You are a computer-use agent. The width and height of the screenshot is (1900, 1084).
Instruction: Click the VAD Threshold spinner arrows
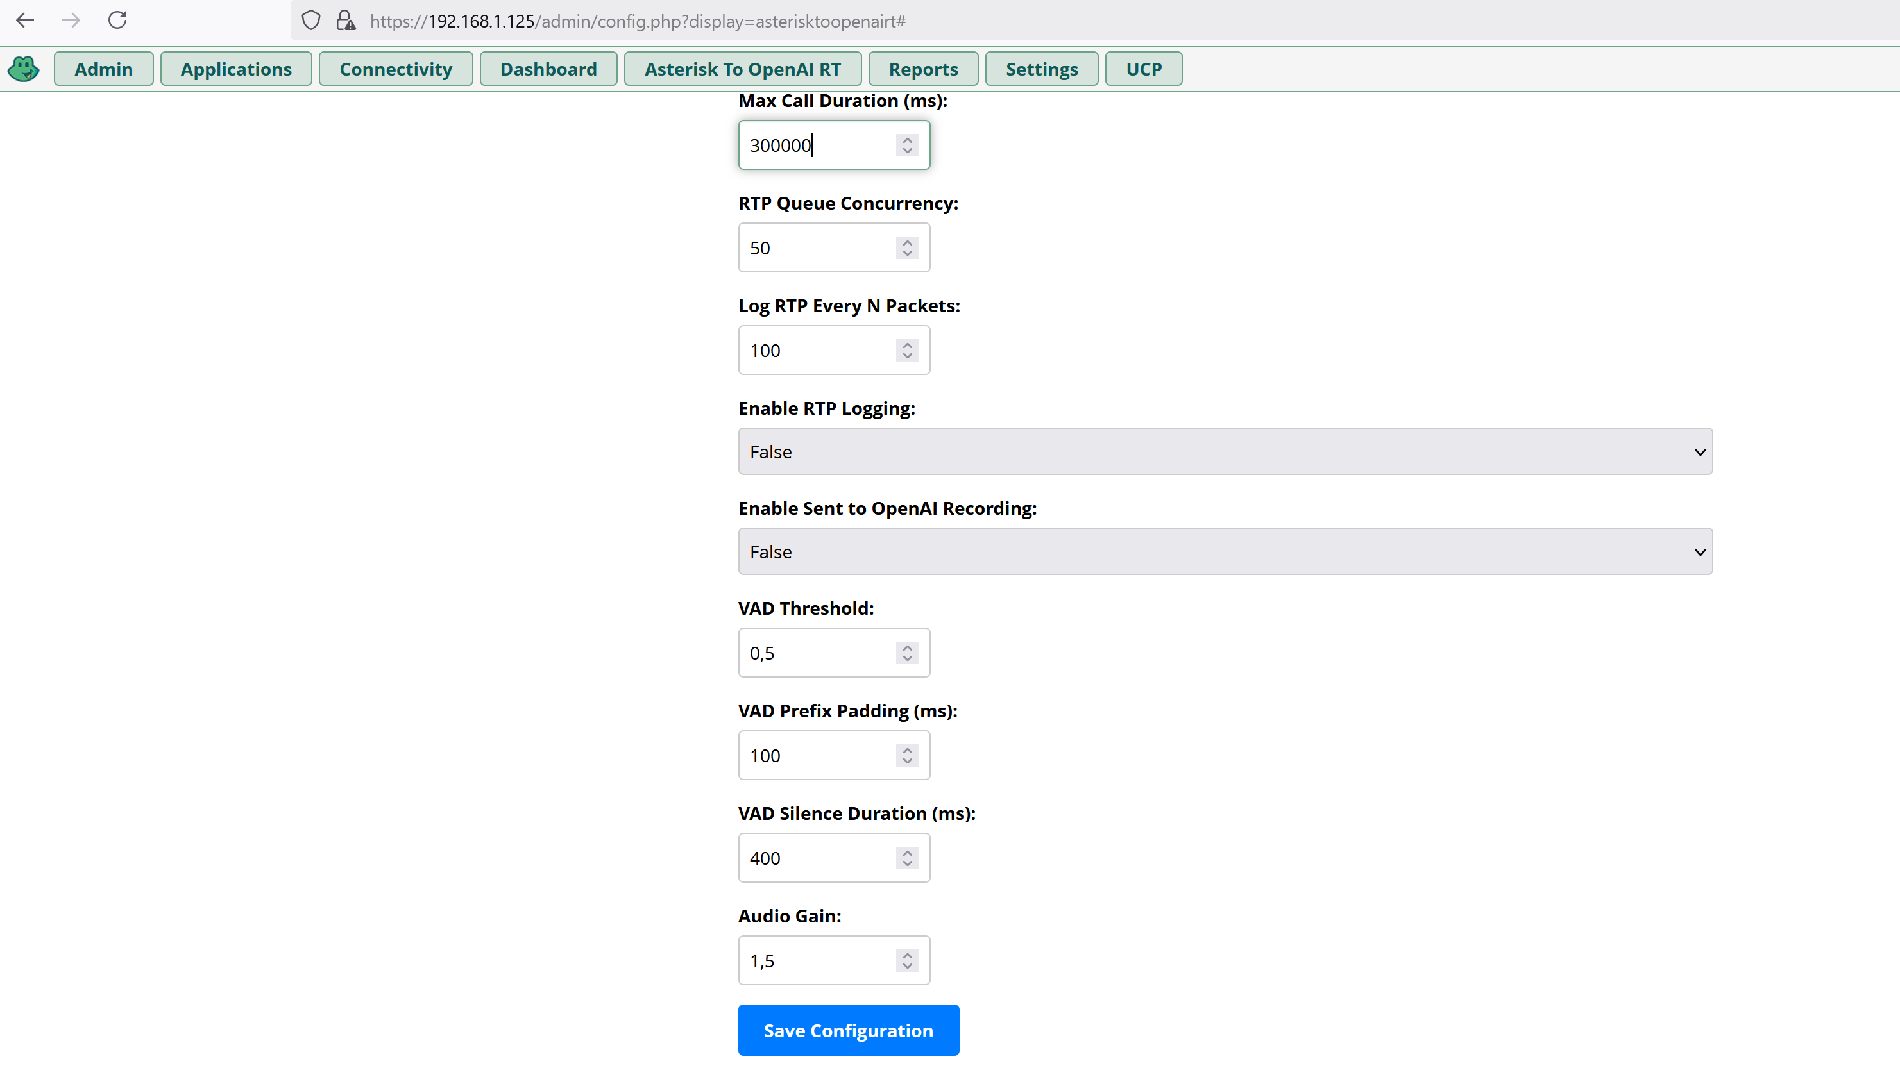click(x=907, y=653)
